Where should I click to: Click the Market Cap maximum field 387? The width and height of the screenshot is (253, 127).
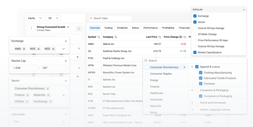coord(54,68)
